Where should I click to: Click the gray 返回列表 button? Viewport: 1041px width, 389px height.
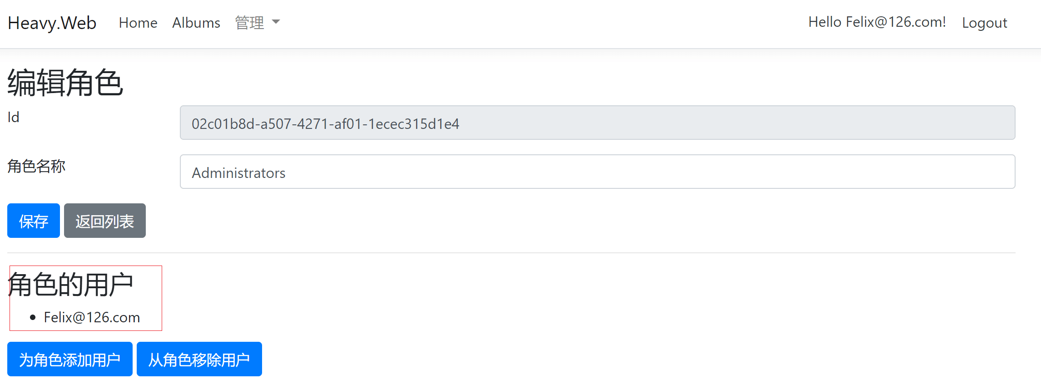click(105, 221)
